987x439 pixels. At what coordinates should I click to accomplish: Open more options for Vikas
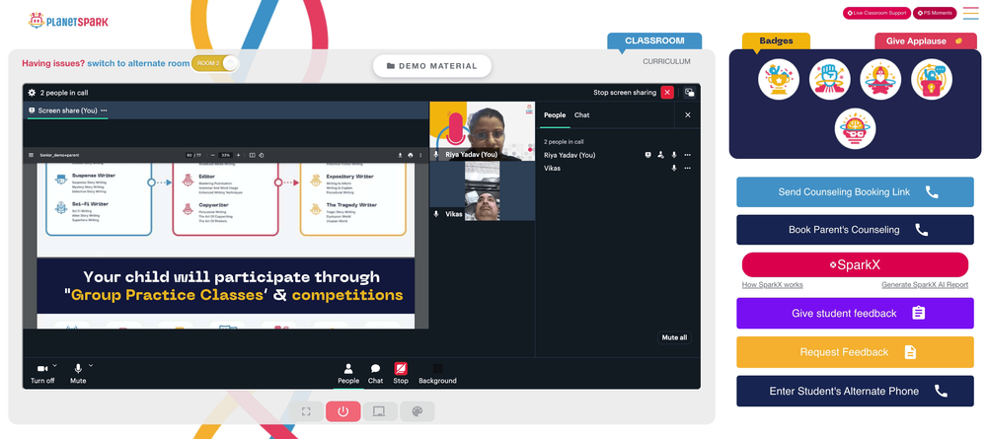click(x=687, y=168)
